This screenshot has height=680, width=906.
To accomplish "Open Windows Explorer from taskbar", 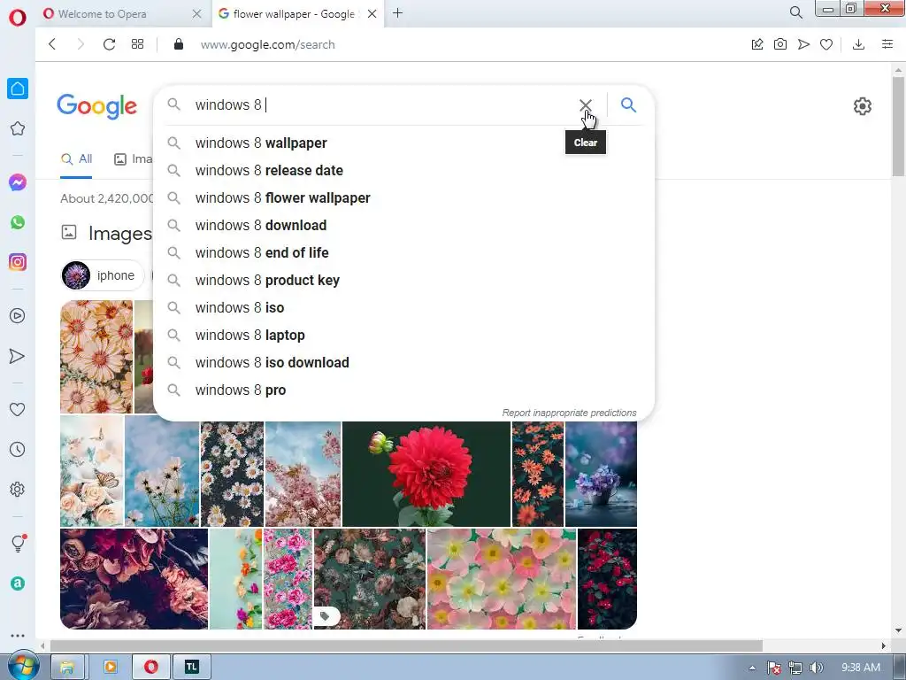I will (x=67, y=668).
